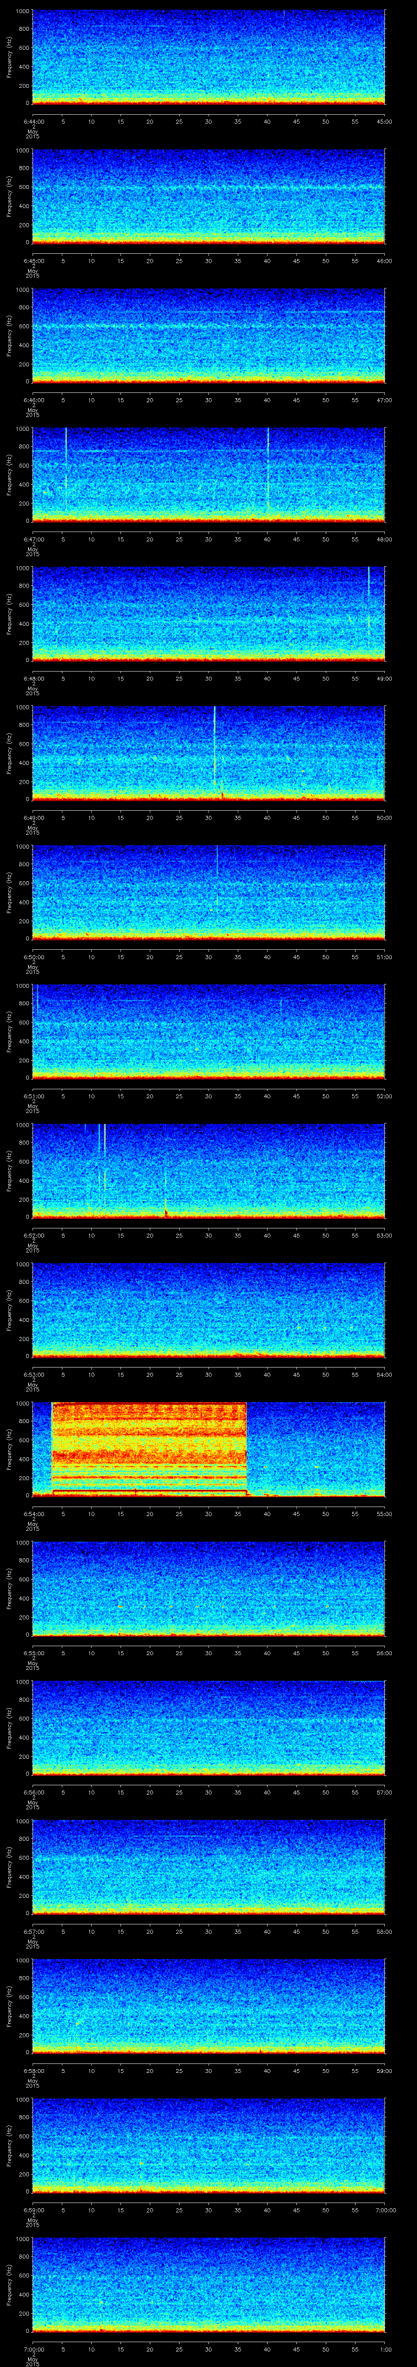Click the Frequency (Hz) axis label of 6:54 panel
Image resolution: width=417 pixels, height=2367 pixels.
(x=9, y=1448)
